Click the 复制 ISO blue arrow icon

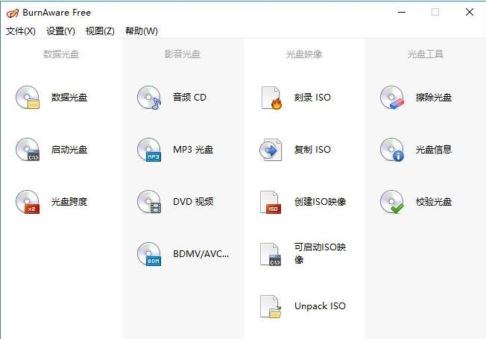pyautogui.click(x=271, y=150)
